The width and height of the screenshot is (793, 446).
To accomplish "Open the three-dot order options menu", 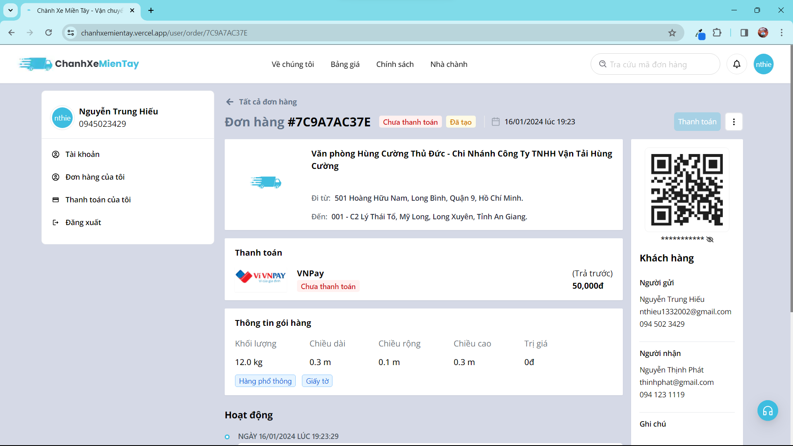I will [x=734, y=122].
